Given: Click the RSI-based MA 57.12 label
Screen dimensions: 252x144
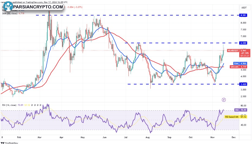Looking at the screenshot, I should 236,117.
